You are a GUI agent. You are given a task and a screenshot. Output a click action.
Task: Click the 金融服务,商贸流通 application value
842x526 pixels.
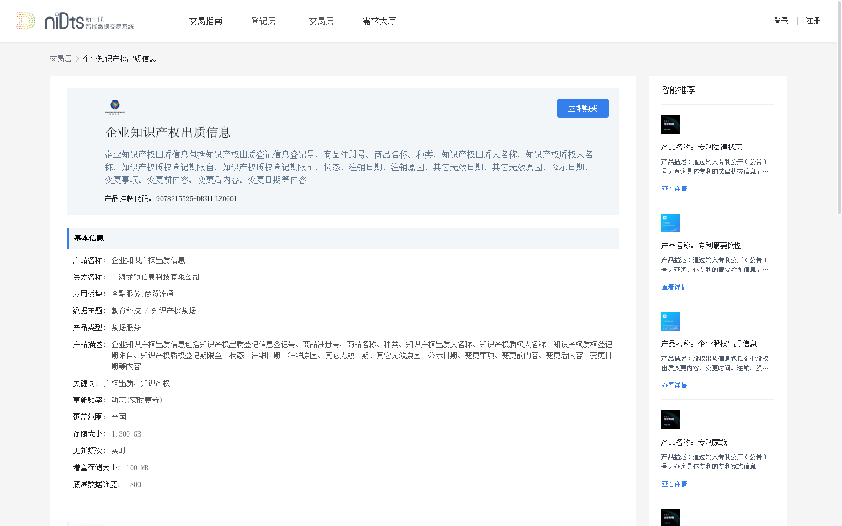pyautogui.click(x=142, y=294)
